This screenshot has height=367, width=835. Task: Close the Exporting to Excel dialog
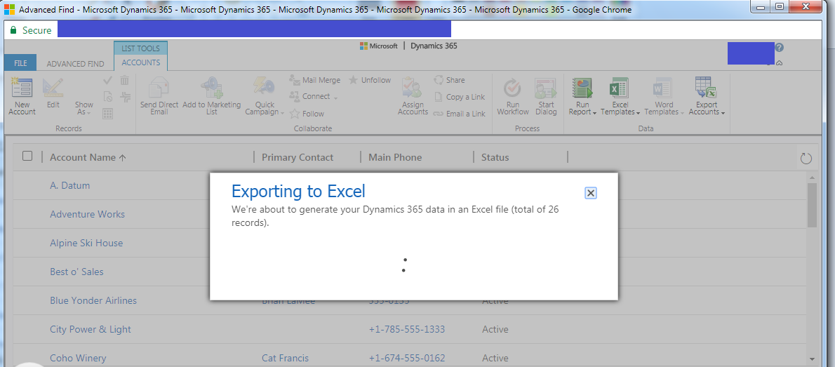(590, 193)
